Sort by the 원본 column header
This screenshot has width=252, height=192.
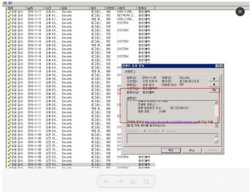pyautogui.click(x=75, y=8)
